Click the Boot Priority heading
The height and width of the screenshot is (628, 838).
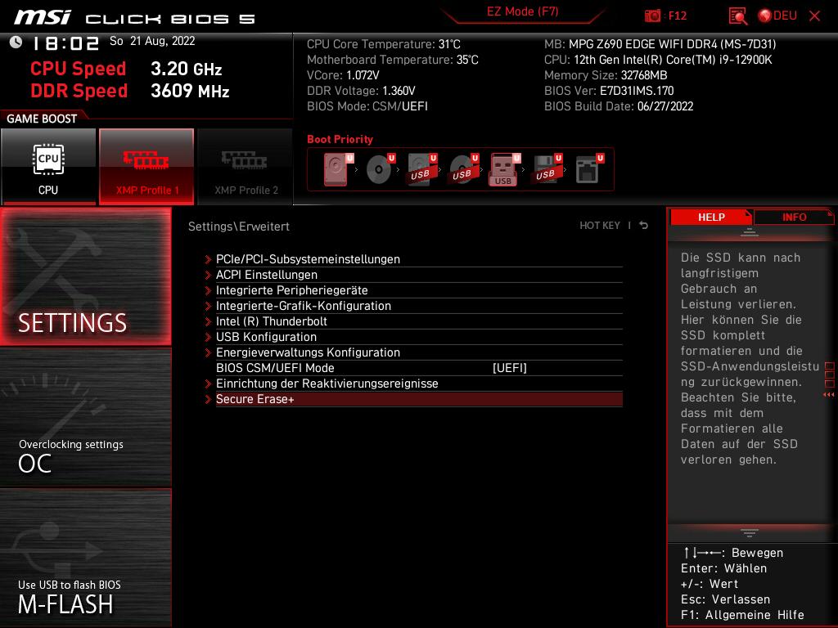coord(340,139)
